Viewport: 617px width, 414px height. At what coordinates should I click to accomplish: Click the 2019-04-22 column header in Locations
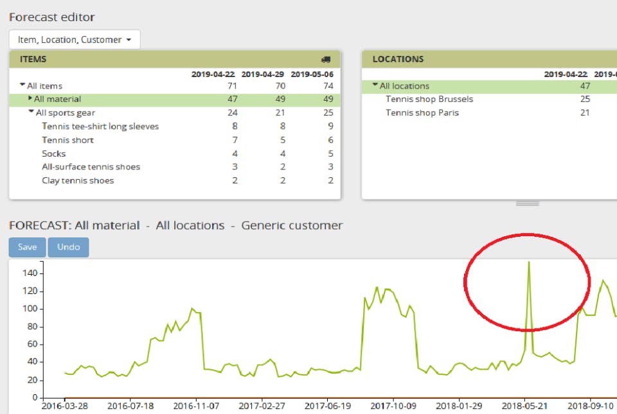click(566, 74)
